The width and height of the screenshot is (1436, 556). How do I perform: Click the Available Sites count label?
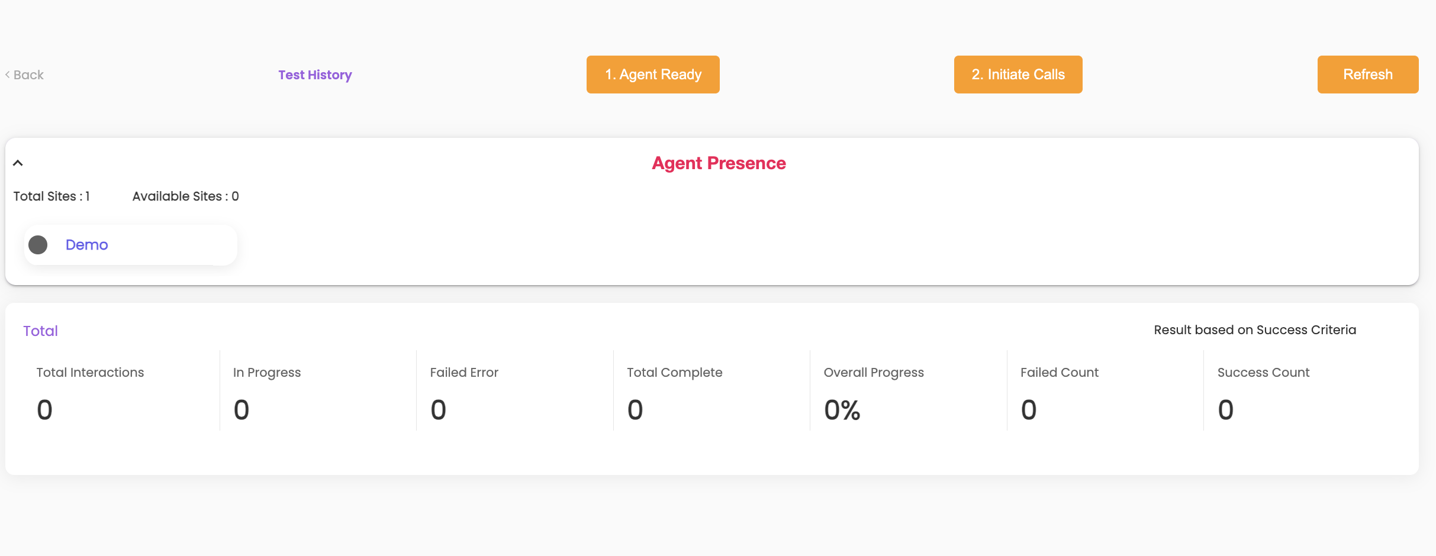(185, 196)
